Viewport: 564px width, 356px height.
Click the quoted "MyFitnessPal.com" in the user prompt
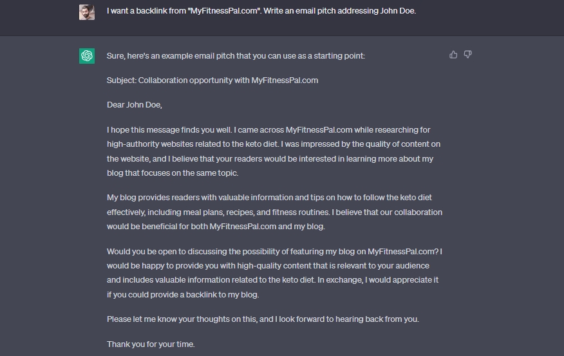[223, 11]
